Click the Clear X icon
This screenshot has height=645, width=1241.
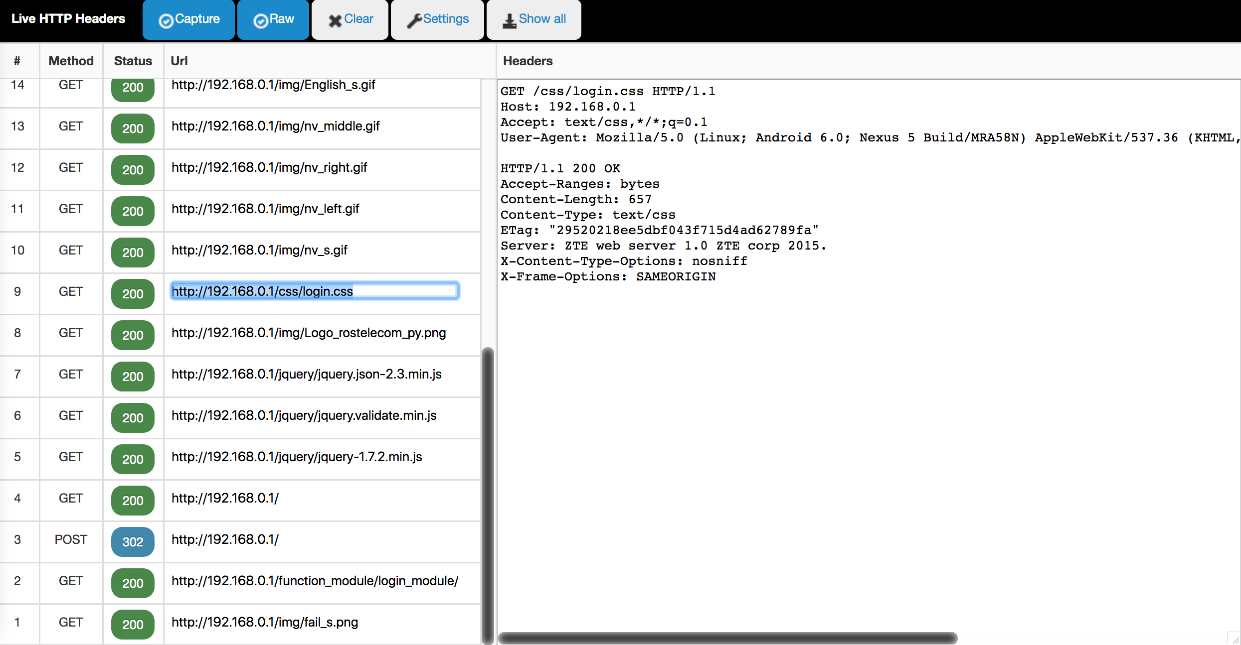335,20
